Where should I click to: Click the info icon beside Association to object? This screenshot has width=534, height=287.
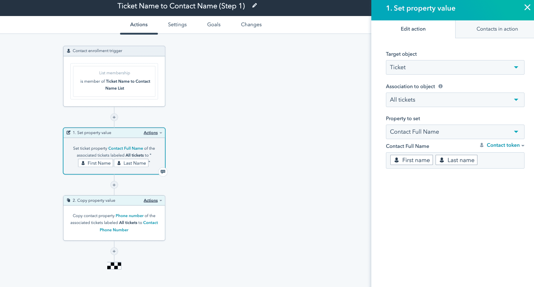pyautogui.click(x=441, y=87)
